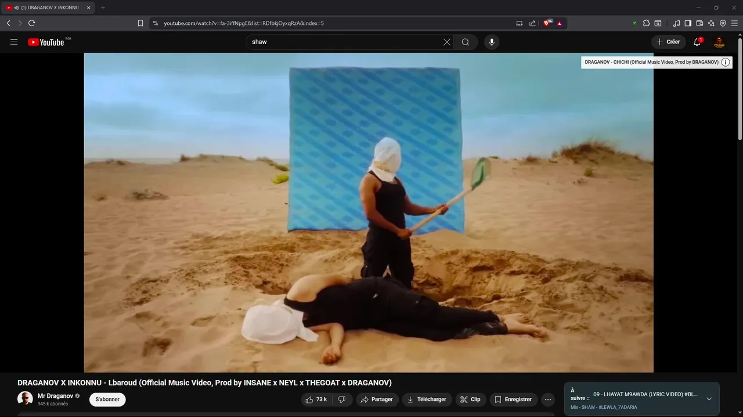Image resolution: width=743 pixels, height=417 pixels.
Task: Open the account avatar menu
Action: (719, 42)
